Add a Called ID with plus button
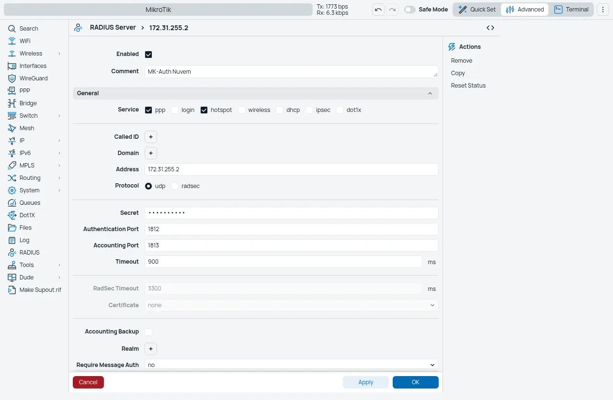The width and height of the screenshot is (613, 400). point(151,137)
